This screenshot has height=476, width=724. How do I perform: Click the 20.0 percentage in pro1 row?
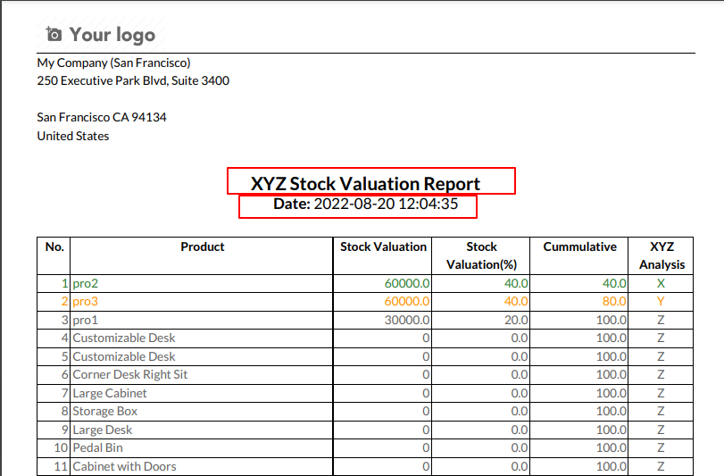pos(516,320)
